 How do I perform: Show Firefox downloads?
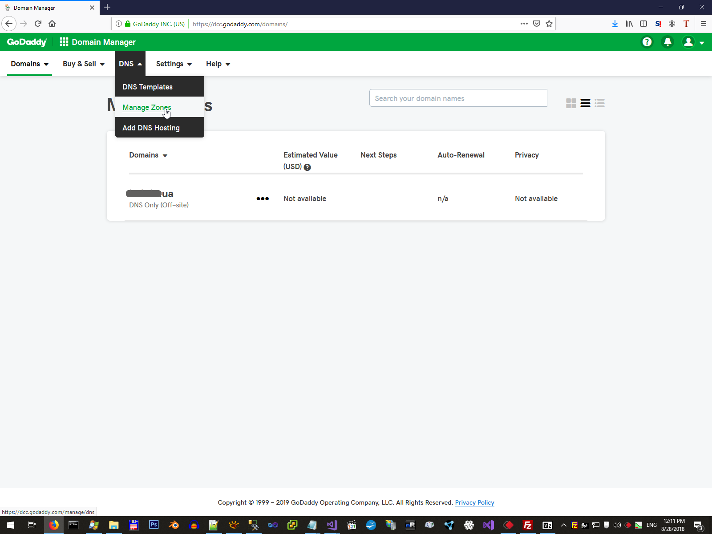pyautogui.click(x=615, y=24)
